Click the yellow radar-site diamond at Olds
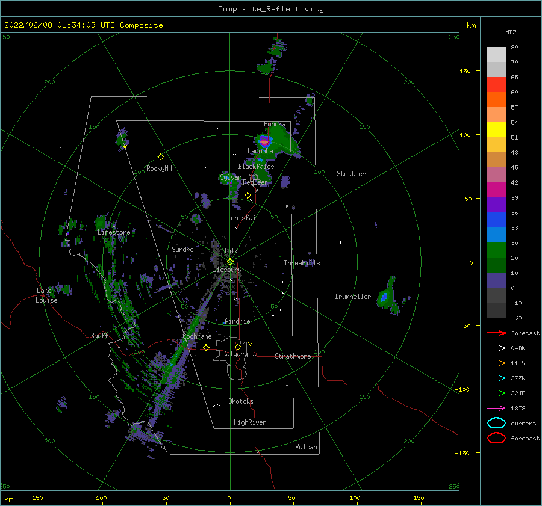This screenshot has height=506, width=542. [230, 262]
